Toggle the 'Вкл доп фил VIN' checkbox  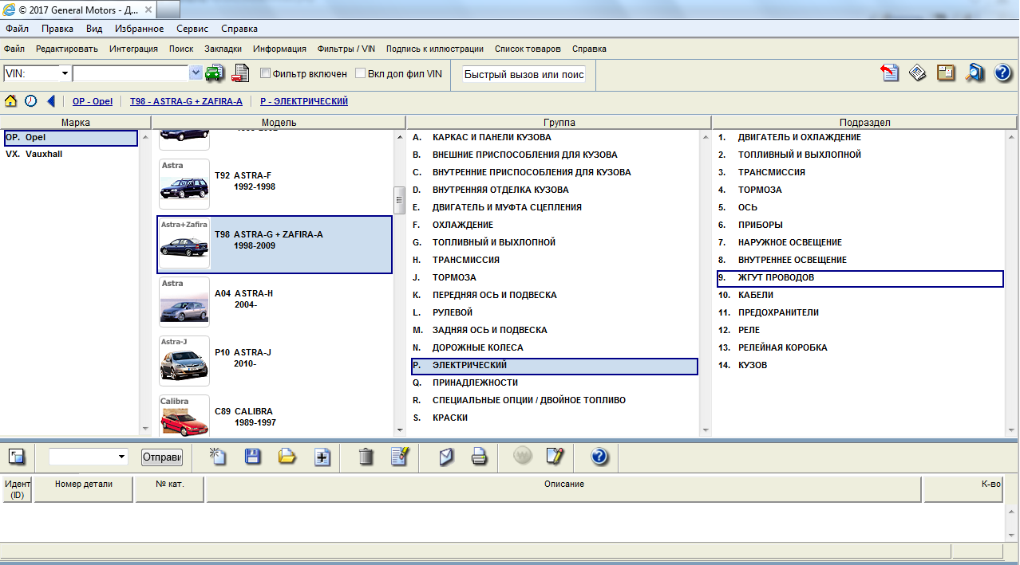coord(361,73)
